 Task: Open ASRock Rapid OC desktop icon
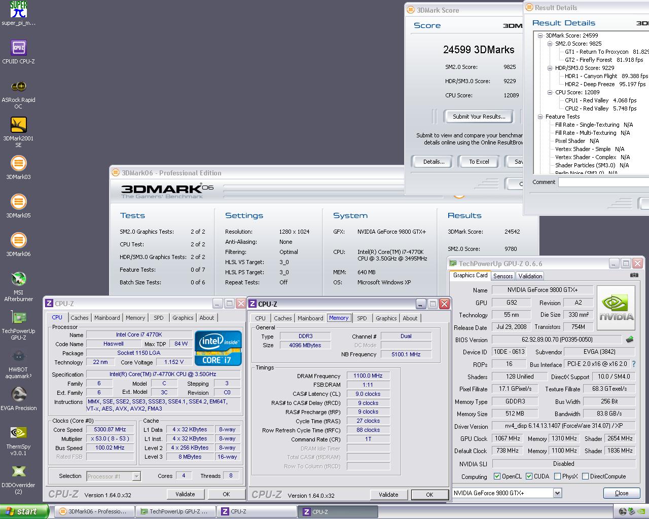(x=18, y=87)
